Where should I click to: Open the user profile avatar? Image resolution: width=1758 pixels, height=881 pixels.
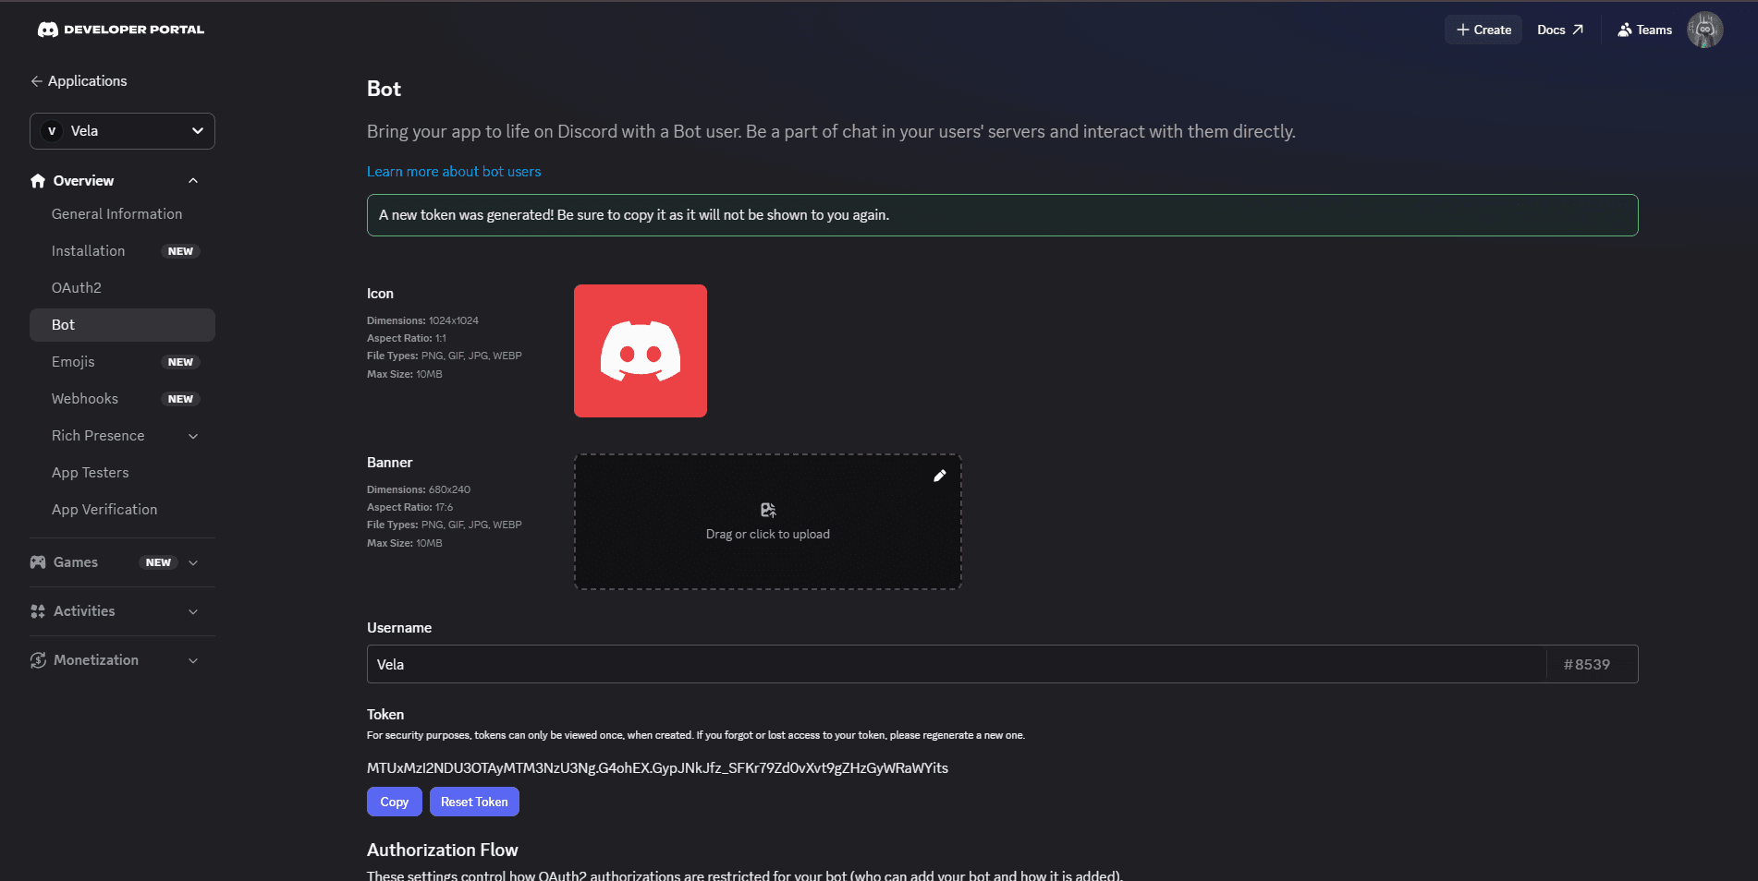coord(1705,30)
